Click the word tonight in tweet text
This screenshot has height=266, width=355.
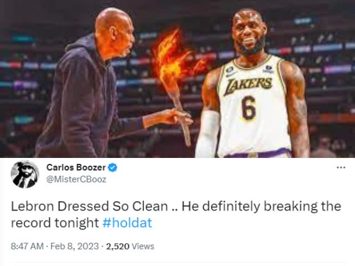[x=77, y=223]
